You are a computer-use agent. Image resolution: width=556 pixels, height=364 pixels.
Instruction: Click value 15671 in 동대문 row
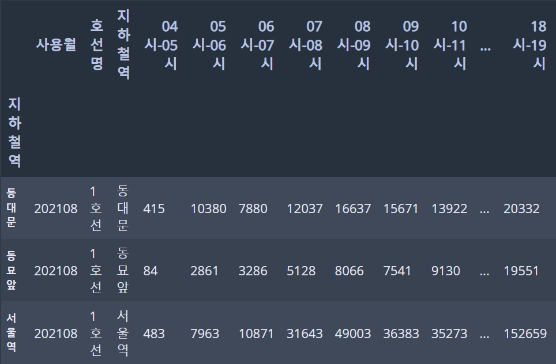click(x=401, y=208)
